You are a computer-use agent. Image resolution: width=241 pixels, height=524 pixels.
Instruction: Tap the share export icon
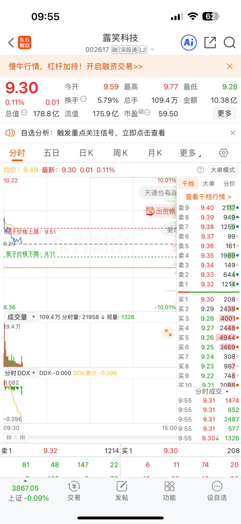point(210,42)
